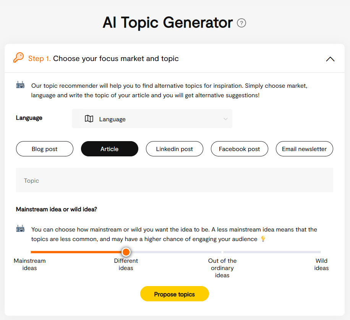The image size is (350, 320).
Task: Click the Propose topics button
Action: pyautogui.click(x=174, y=294)
